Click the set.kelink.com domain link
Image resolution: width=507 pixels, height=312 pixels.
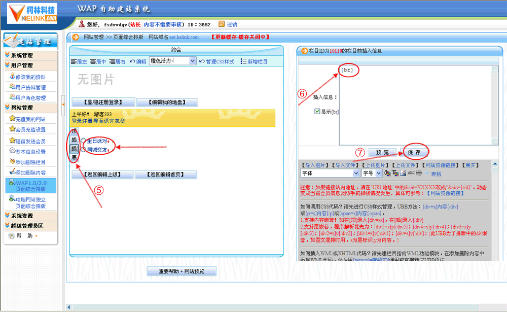click(184, 37)
